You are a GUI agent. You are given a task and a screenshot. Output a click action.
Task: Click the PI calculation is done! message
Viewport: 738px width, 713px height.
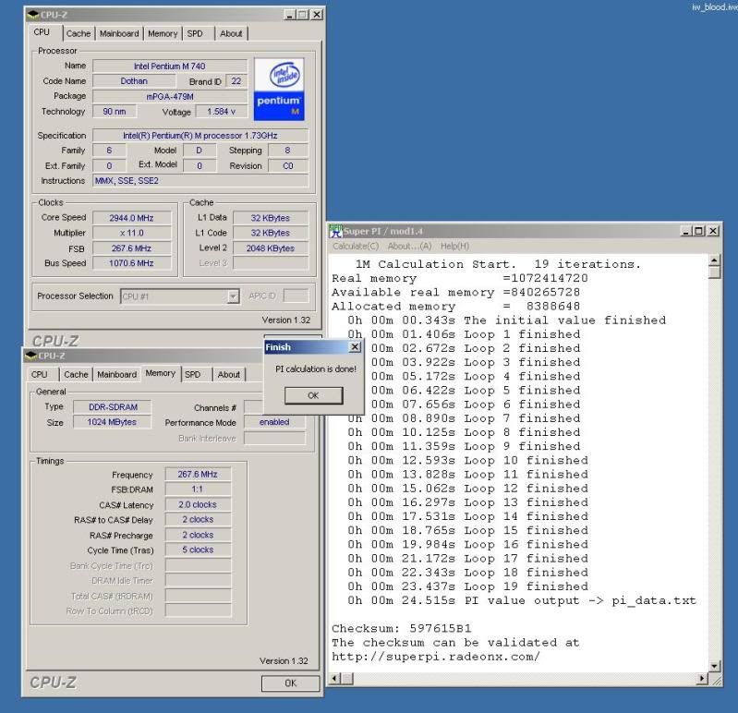click(316, 369)
